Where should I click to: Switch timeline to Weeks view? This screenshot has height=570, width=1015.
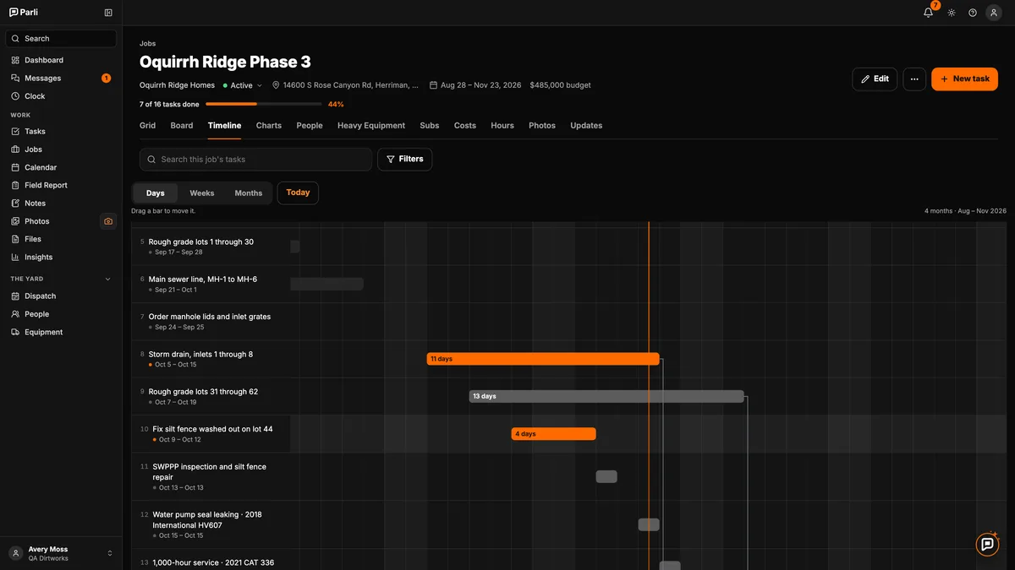click(x=202, y=193)
